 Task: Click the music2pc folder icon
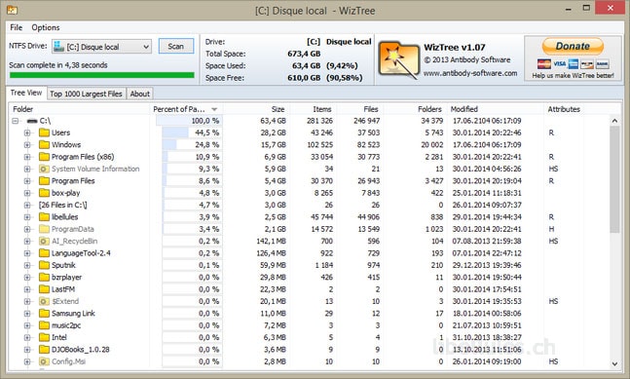pyautogui.click(x=44, y=325)
